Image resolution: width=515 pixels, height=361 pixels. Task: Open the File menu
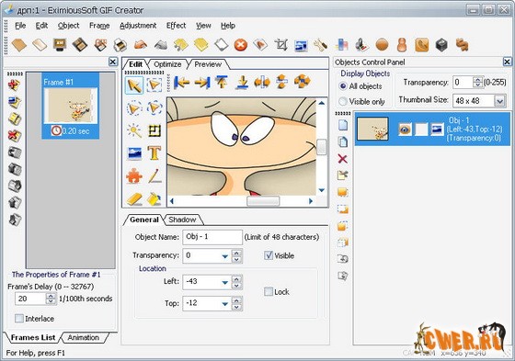[20, 26]
